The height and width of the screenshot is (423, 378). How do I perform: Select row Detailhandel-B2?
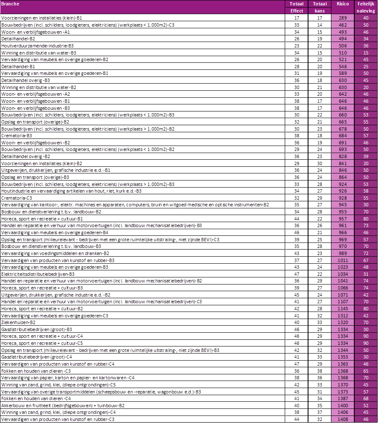pyautogui.click(x=189, y=39)
